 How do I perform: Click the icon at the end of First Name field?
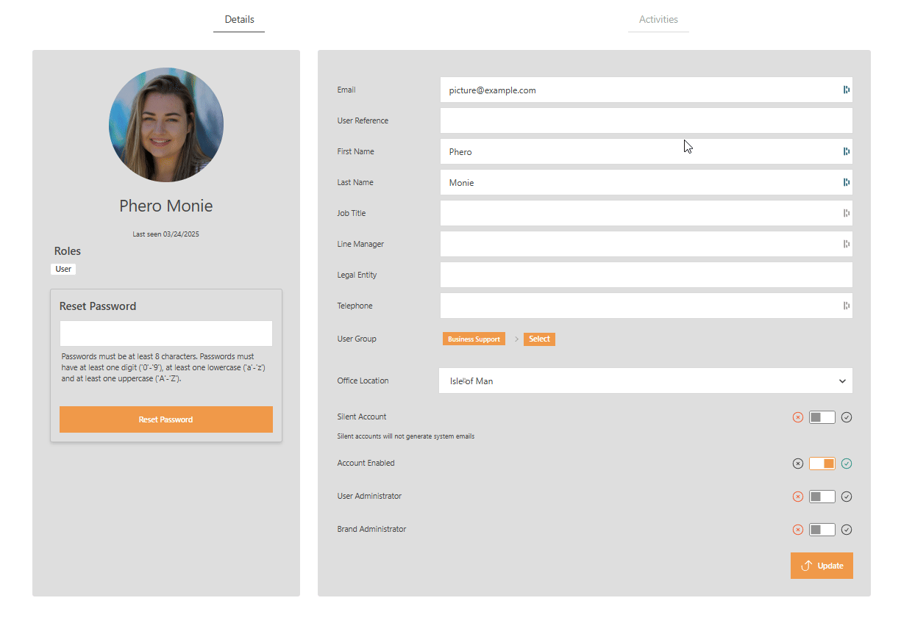[x=846, y=151]
